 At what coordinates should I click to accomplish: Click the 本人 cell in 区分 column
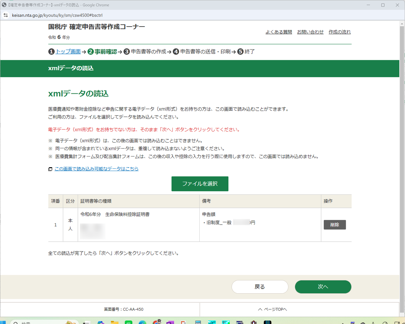point(70,225)
